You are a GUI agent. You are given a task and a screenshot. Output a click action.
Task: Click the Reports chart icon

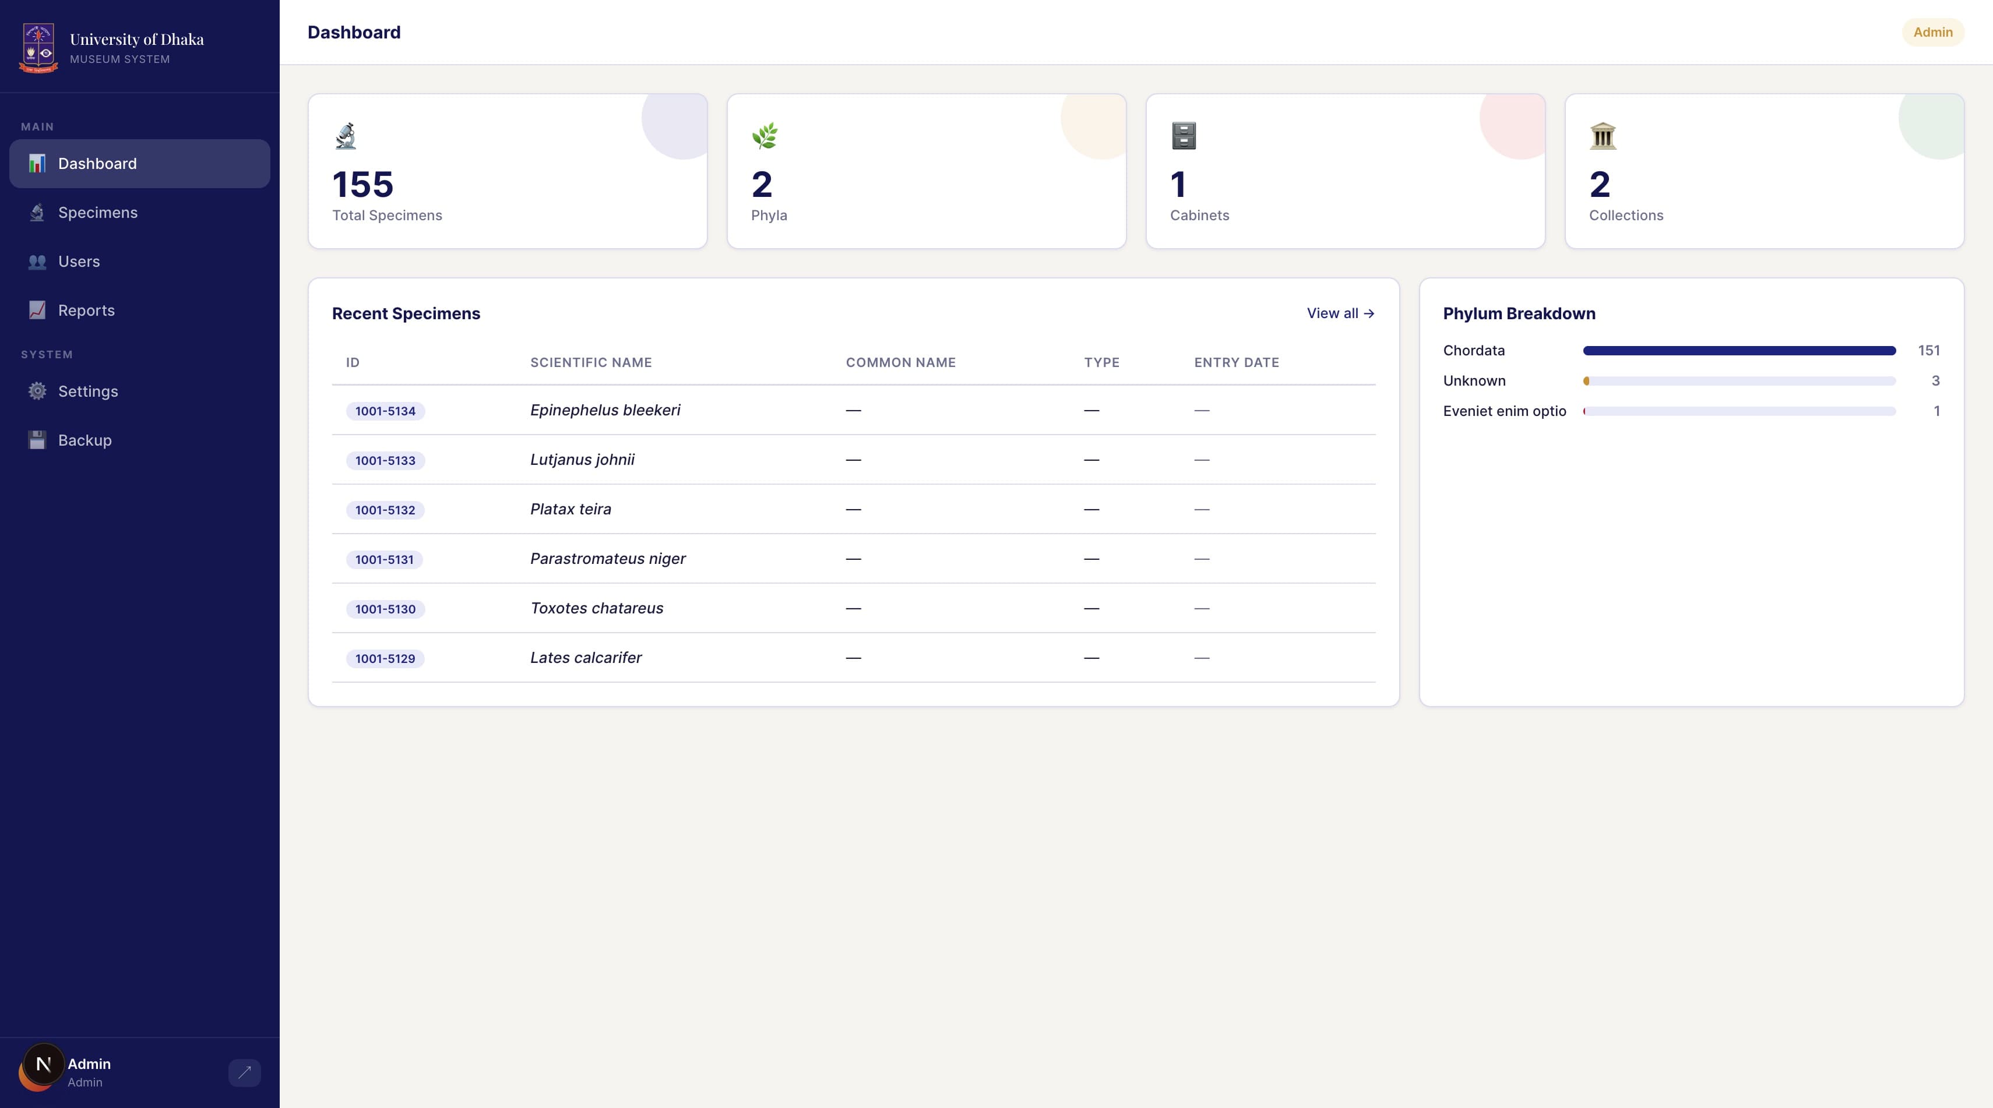click(37, 310)
